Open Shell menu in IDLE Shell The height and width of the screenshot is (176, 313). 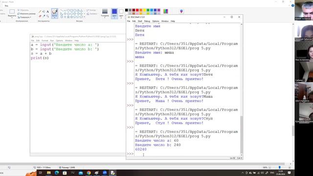(x=140, y=21)
